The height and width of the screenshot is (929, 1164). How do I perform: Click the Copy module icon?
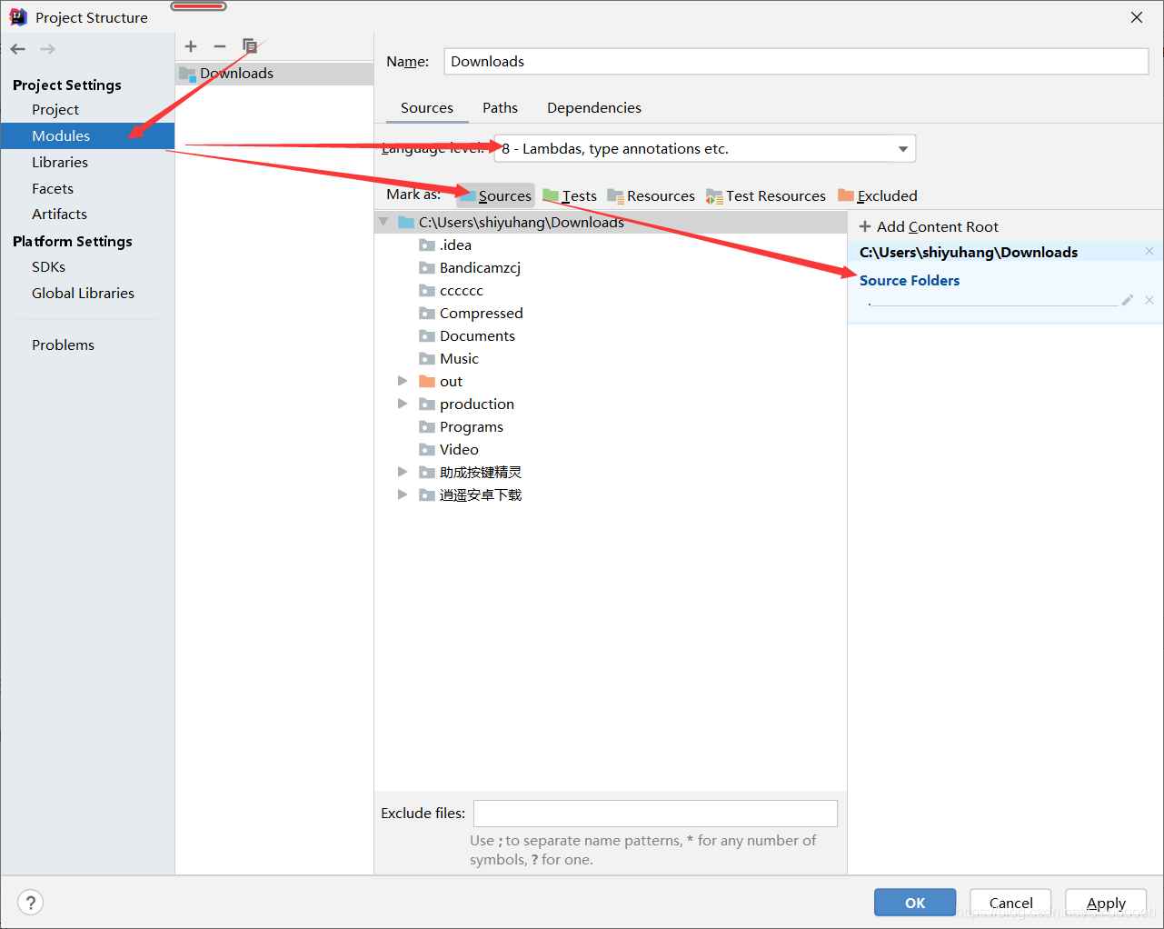coord(249,46)
